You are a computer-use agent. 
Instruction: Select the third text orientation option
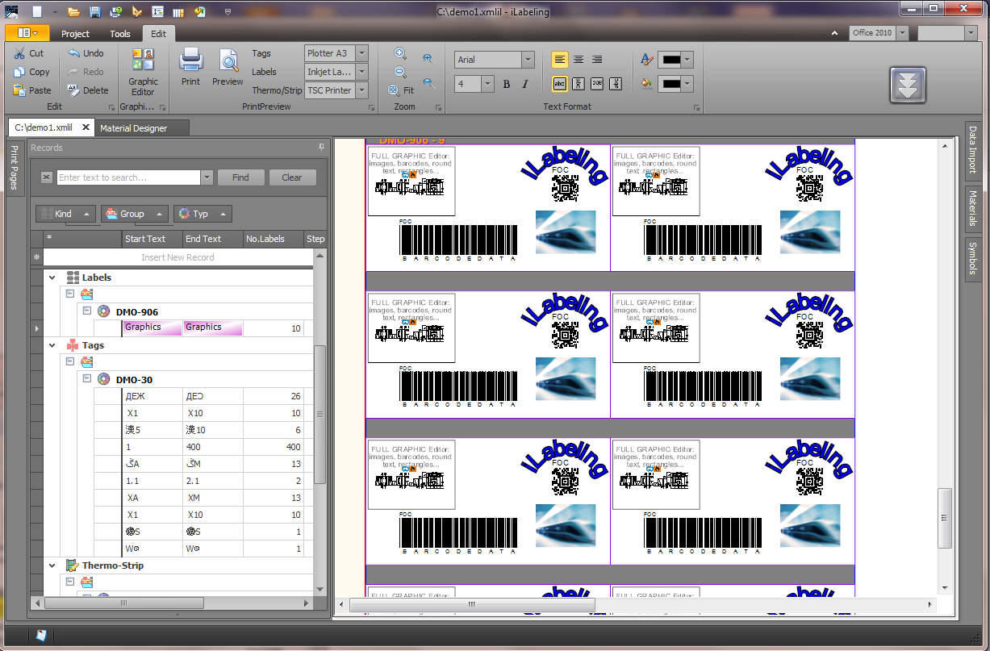(597, 83)
